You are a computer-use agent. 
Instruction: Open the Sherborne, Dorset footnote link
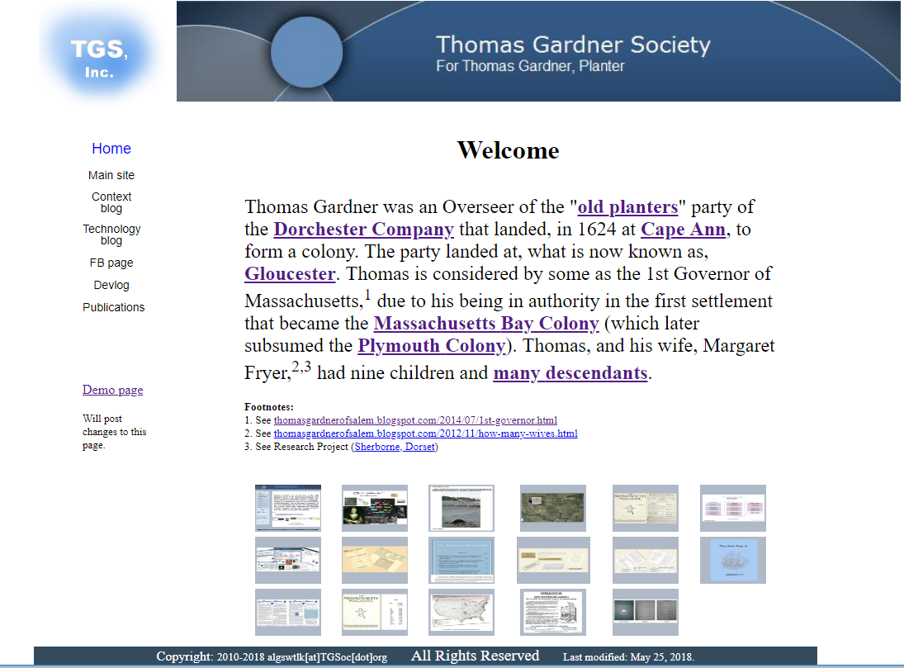point(395,447)
